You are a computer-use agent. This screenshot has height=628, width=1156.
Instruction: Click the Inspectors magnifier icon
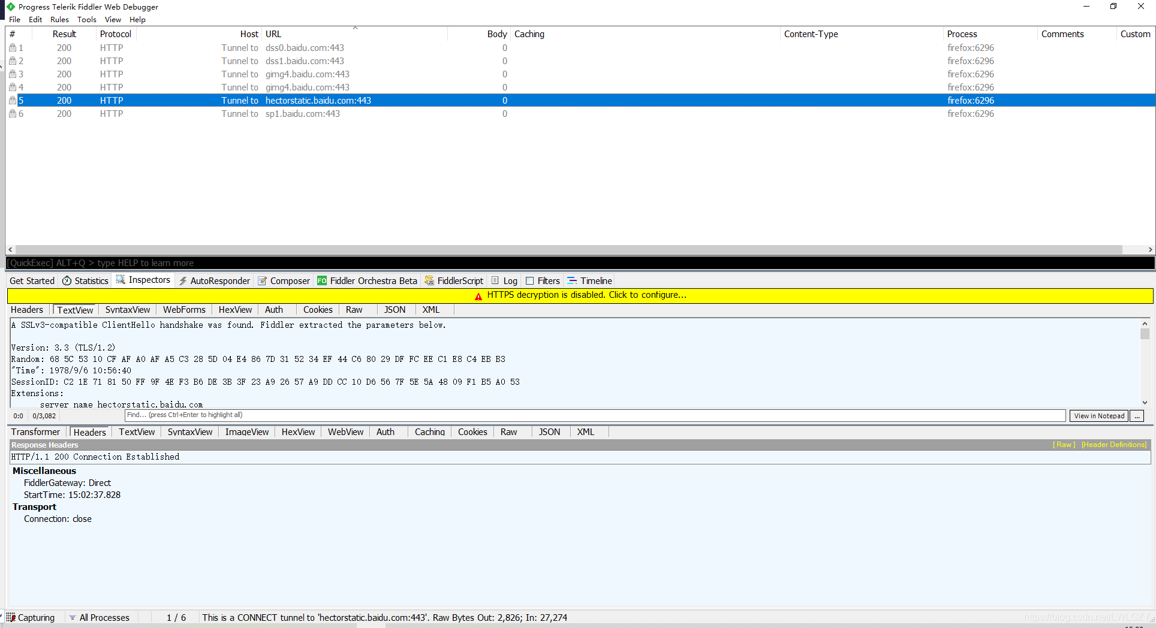[121, 279]
